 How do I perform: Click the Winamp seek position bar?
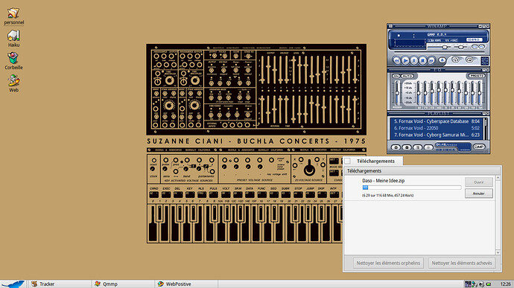tap(440, 52)
